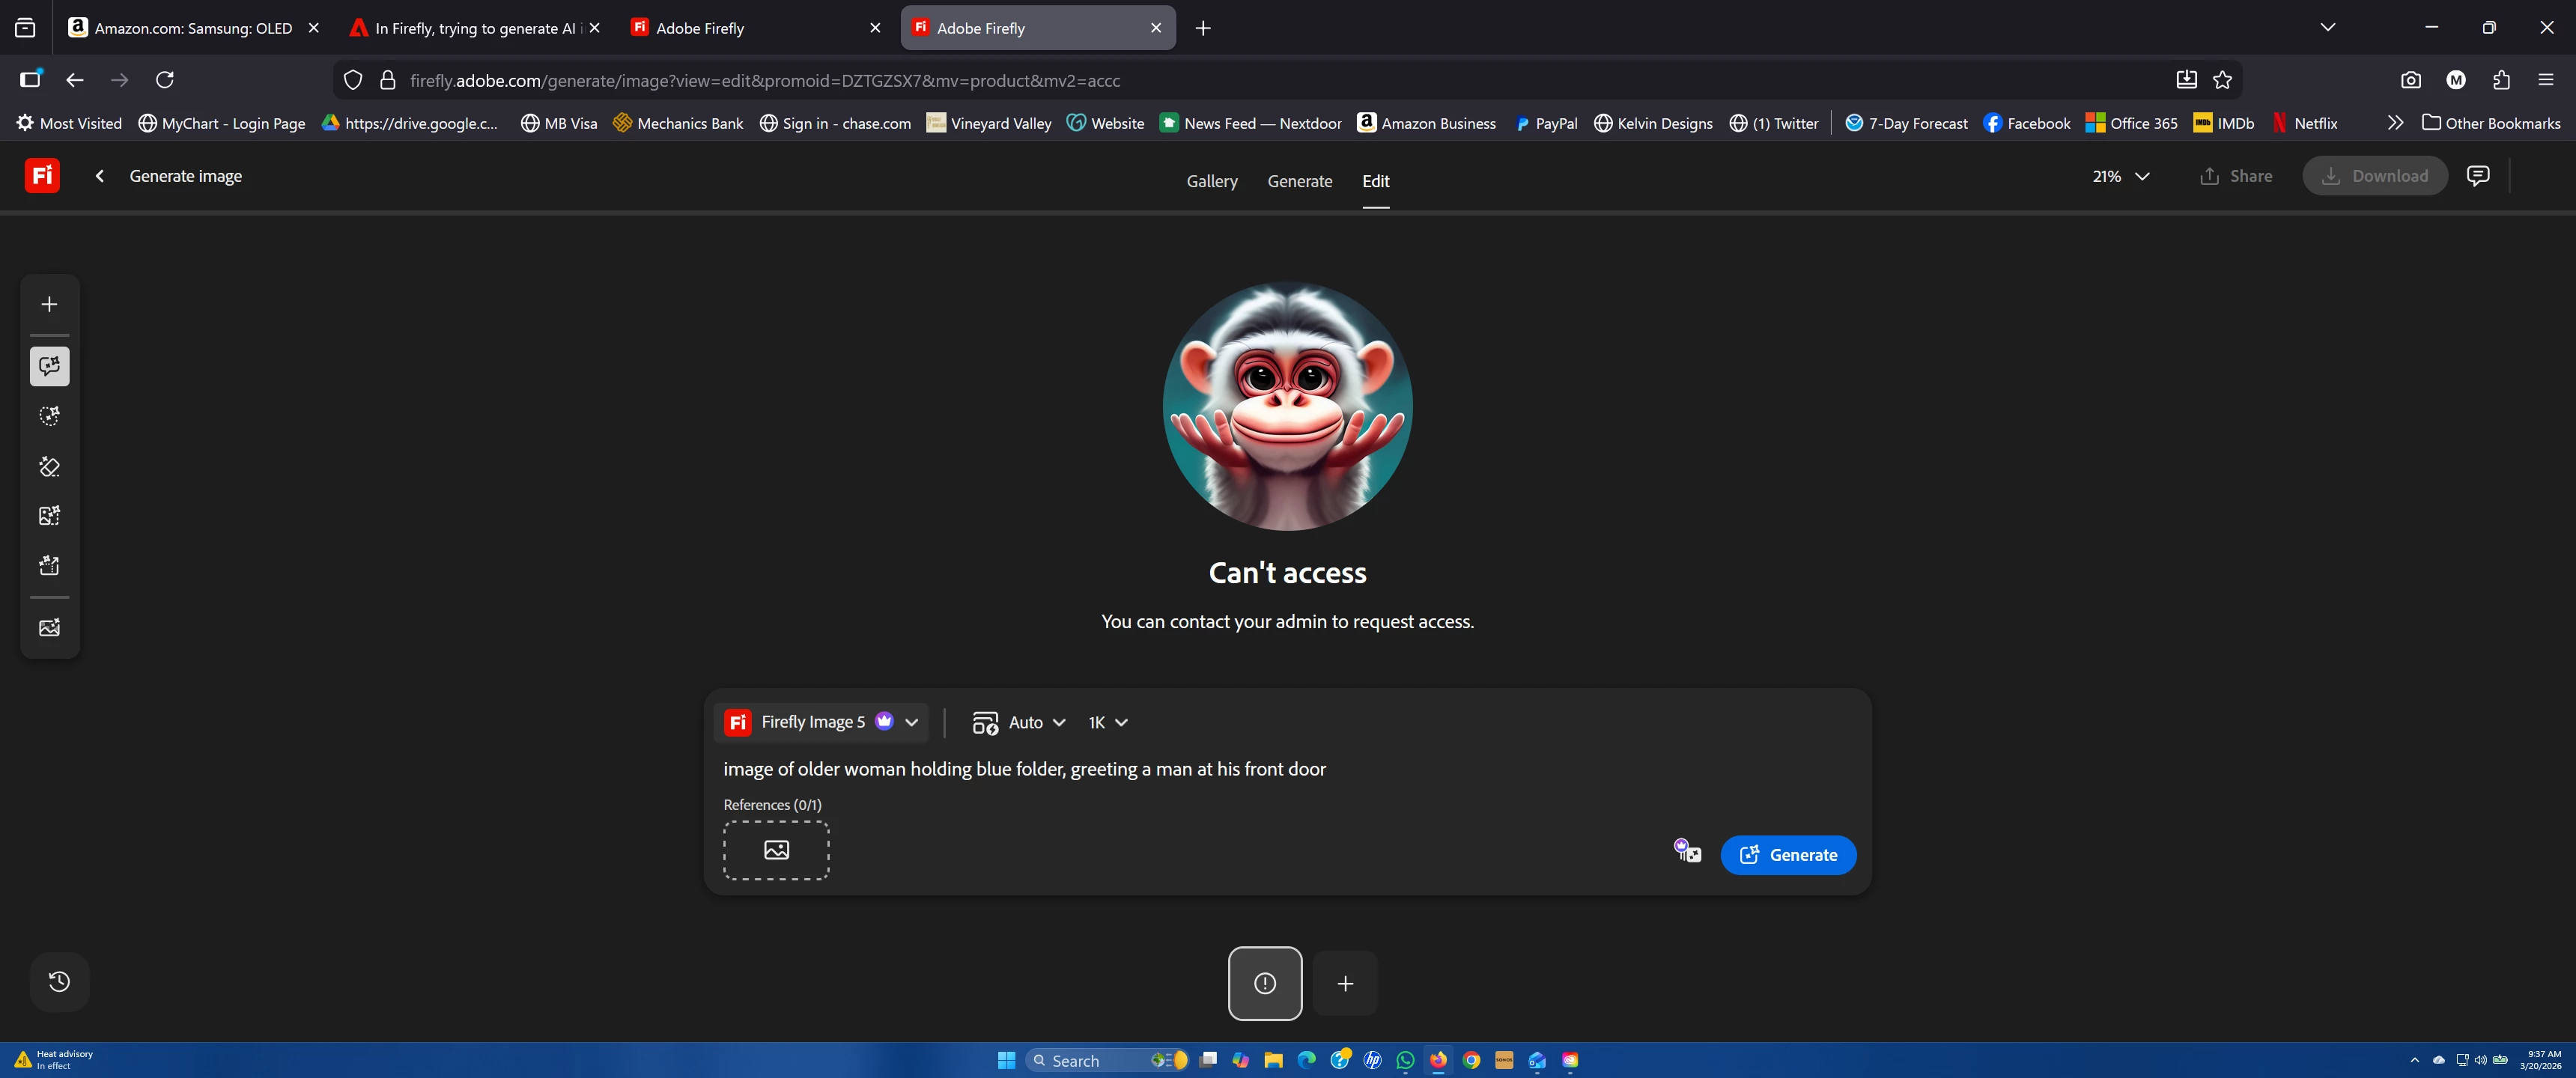
Task: Open the 1K resolution dropdown
Action: tap(1107, 722)
